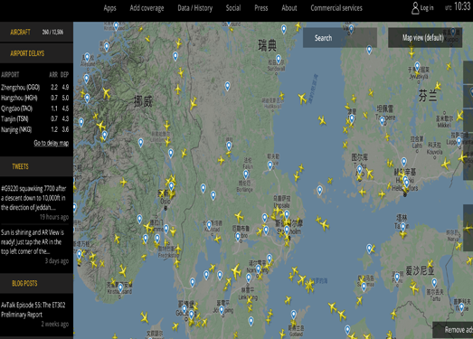The image size is (473, 339).
Task: Open Commercial services menu
Action: (336, 8)
